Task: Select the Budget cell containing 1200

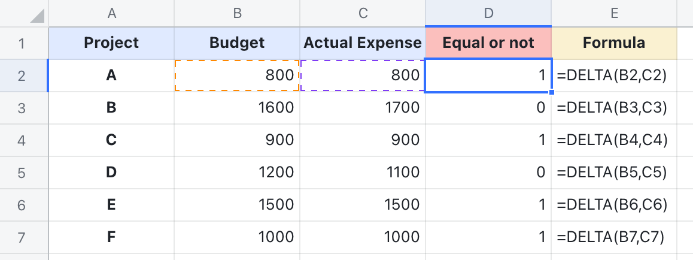Action: [237, 173]
